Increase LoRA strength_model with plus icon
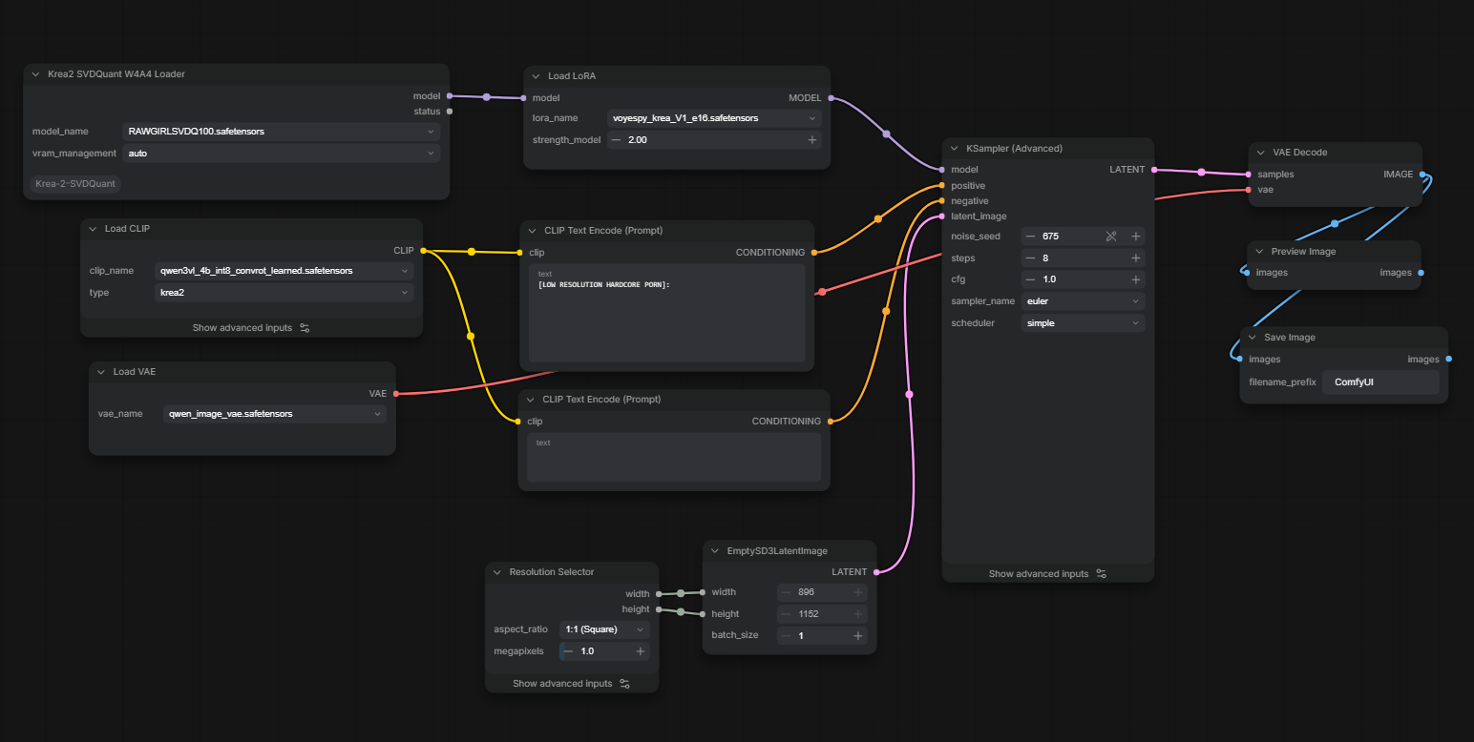Viewport: 1474px width, 742px height. (812, 140)
